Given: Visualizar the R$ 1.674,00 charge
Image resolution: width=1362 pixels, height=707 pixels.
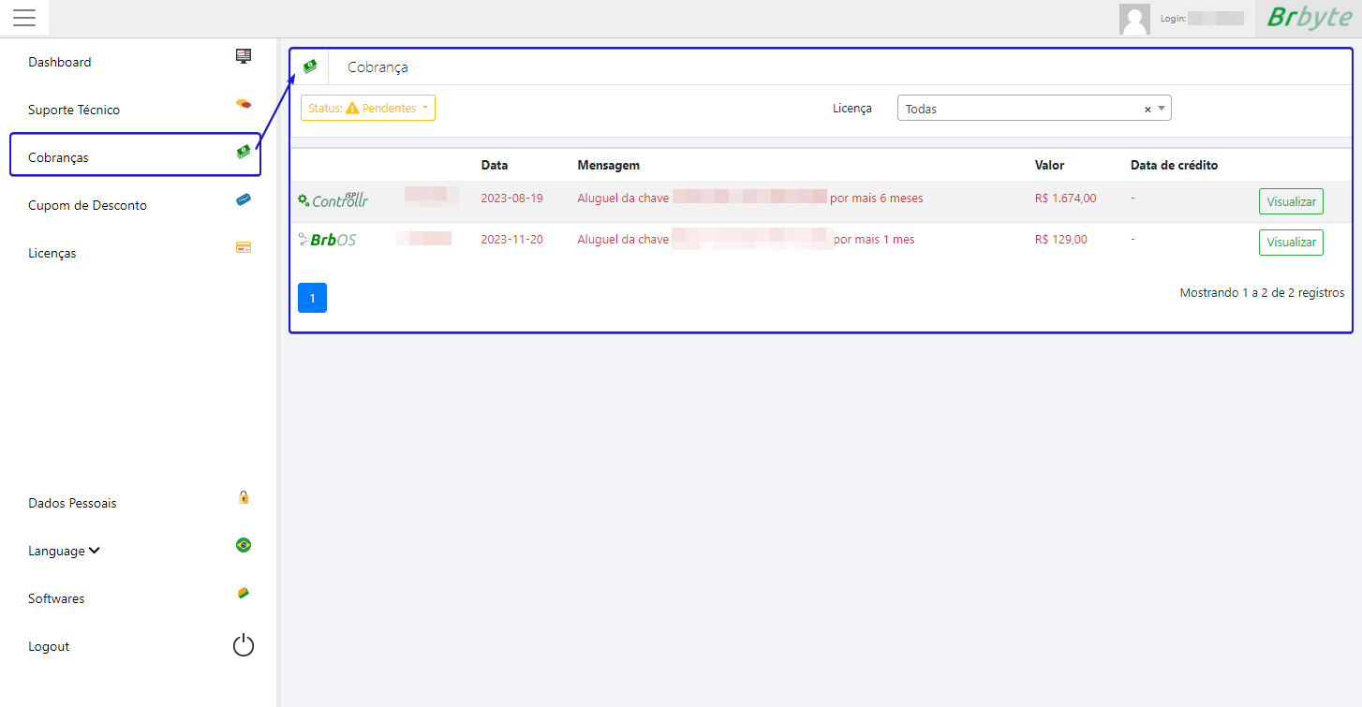Looking at the screenshot, I should 1291,201.
